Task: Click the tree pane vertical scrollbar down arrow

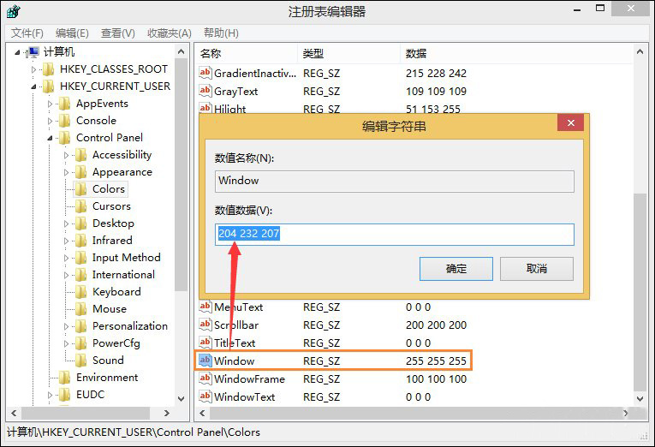Action: 181,398
